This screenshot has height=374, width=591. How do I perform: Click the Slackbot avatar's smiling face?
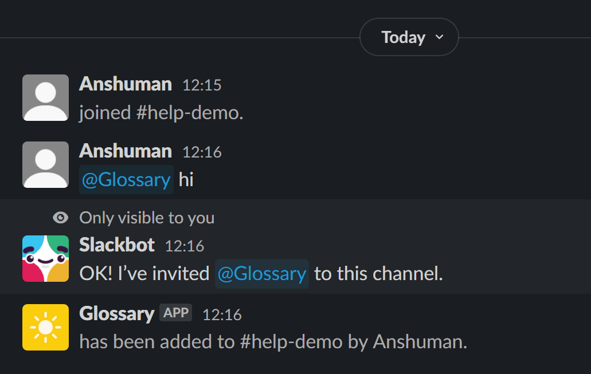click(x=45, y=261)
